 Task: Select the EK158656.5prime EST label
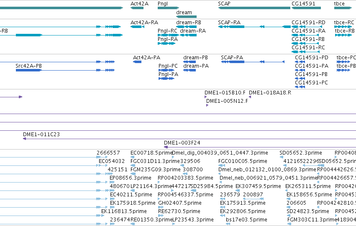(x=309, y=195)
